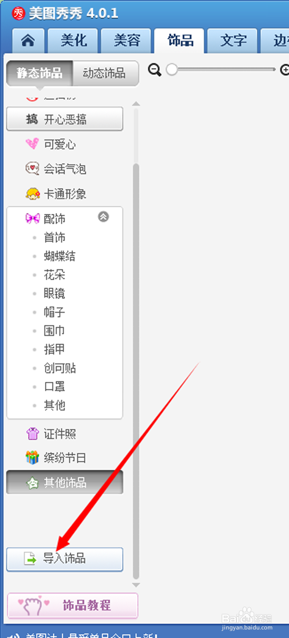Select 蝴蝶结 under 配饰 list
This screenshot has height=638, width=289.
[x=59, y=257]
